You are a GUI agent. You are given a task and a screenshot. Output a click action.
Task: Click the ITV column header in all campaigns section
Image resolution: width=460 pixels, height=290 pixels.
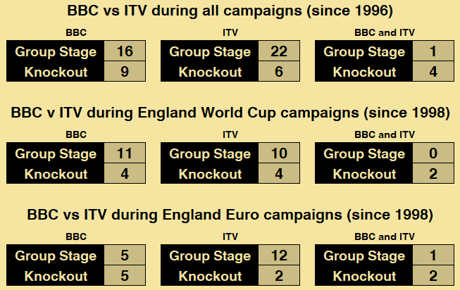230,32
